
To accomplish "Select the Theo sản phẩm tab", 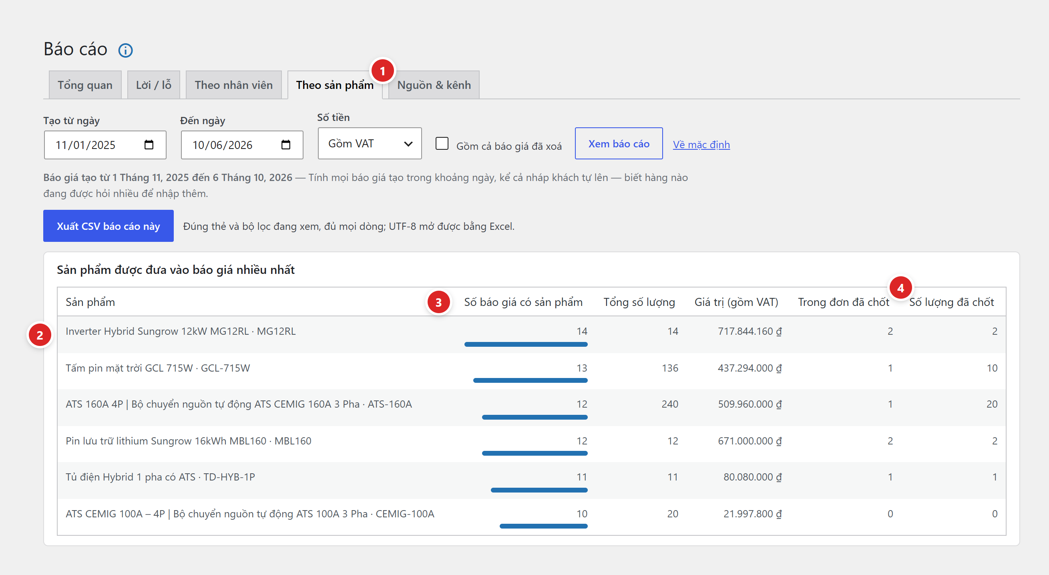I will click(x=335, y=85).
